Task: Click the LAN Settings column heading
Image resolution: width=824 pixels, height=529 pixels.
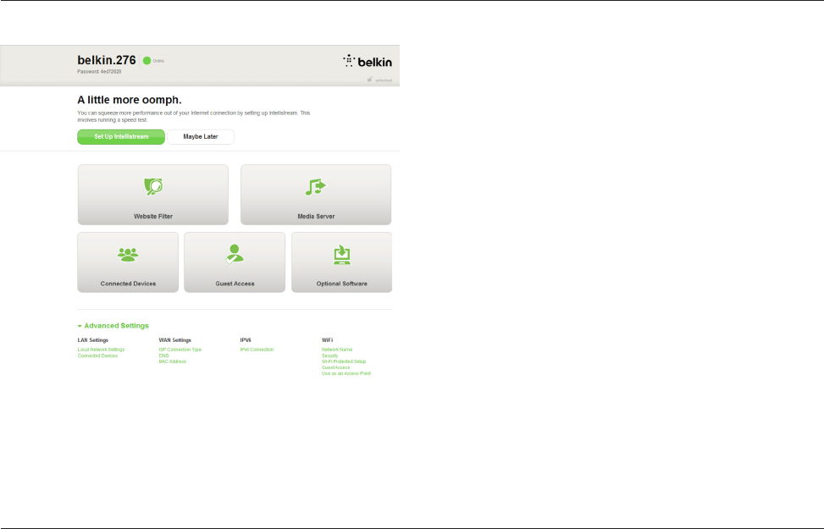Action: [93, 340]
